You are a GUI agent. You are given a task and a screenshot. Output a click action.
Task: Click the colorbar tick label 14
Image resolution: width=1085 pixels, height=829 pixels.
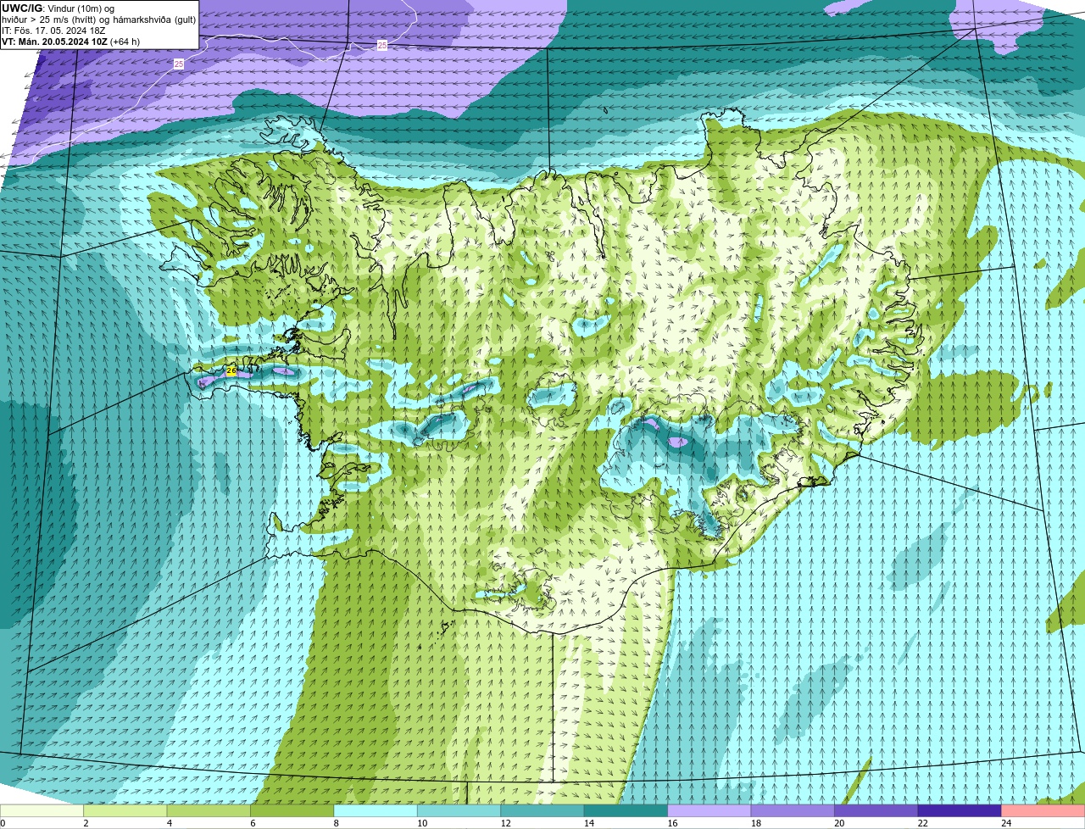click(x=588, y=823)
